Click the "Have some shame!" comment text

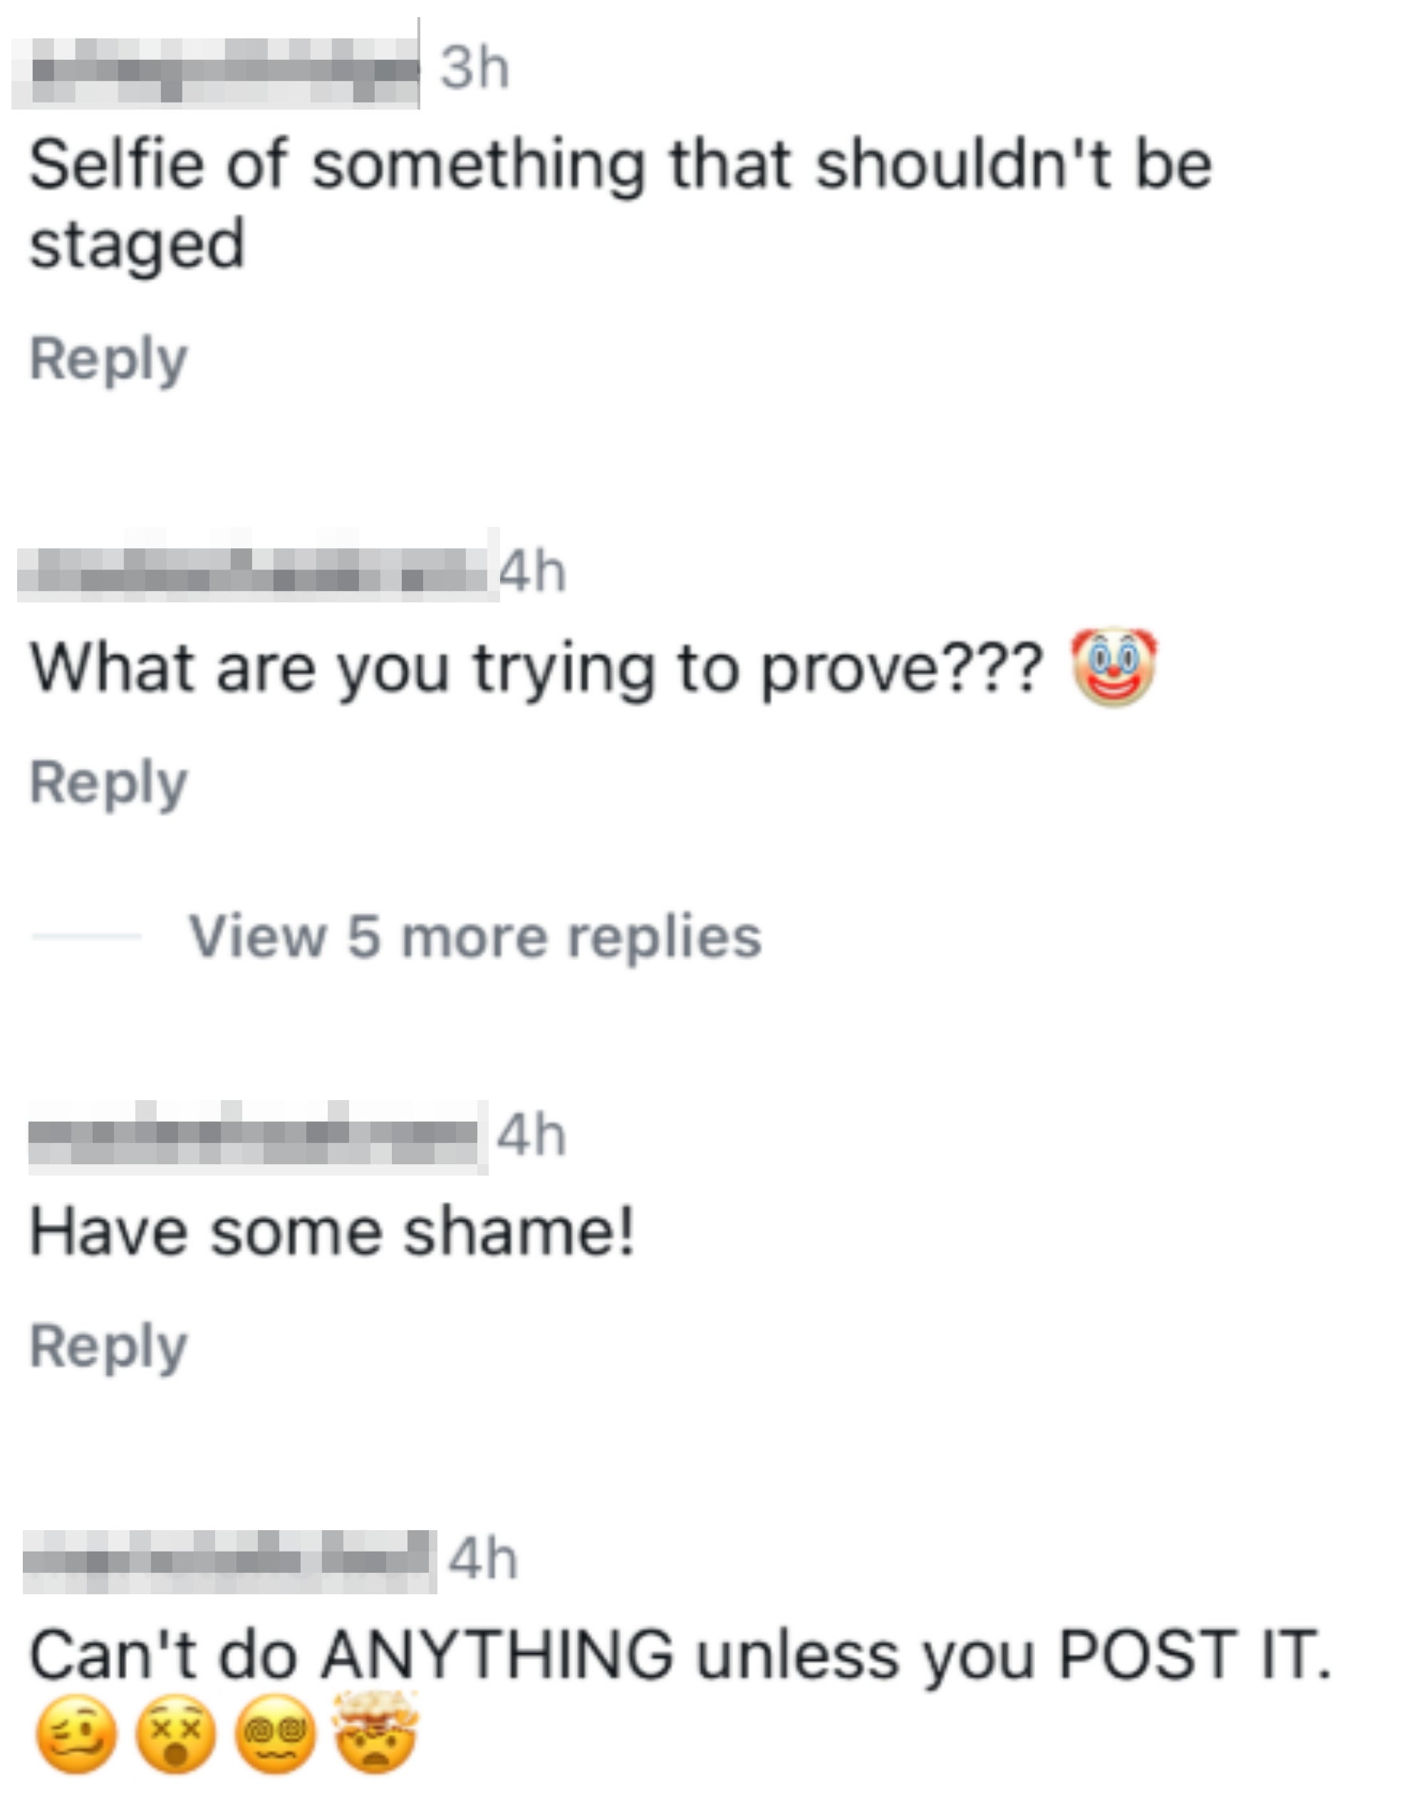(x=333, y=1231)
